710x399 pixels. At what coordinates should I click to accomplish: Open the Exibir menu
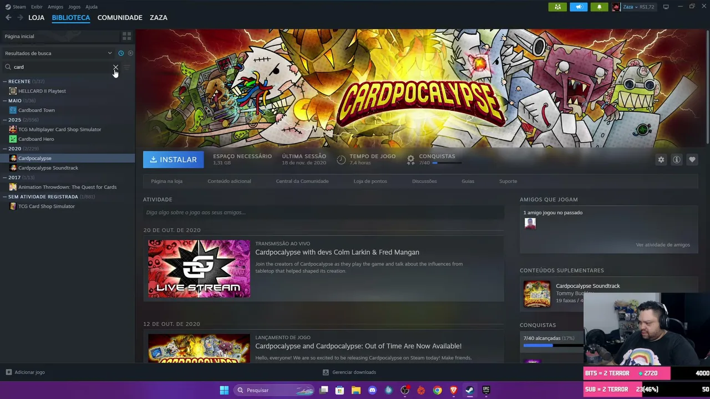click(37, 7)
